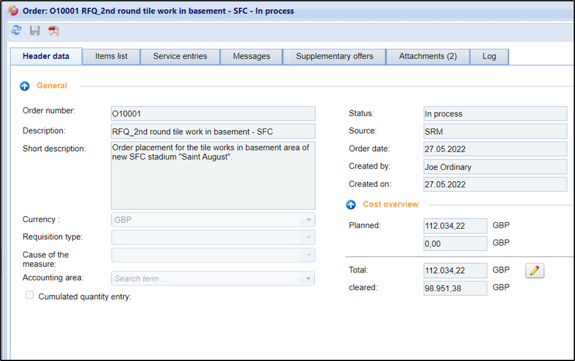Open the Accounting area dropdown arrow
Image resolution: width=575 pixels, height=361 pixels.
click(308, 278)
